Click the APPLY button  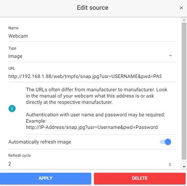[x=45, y=178]
